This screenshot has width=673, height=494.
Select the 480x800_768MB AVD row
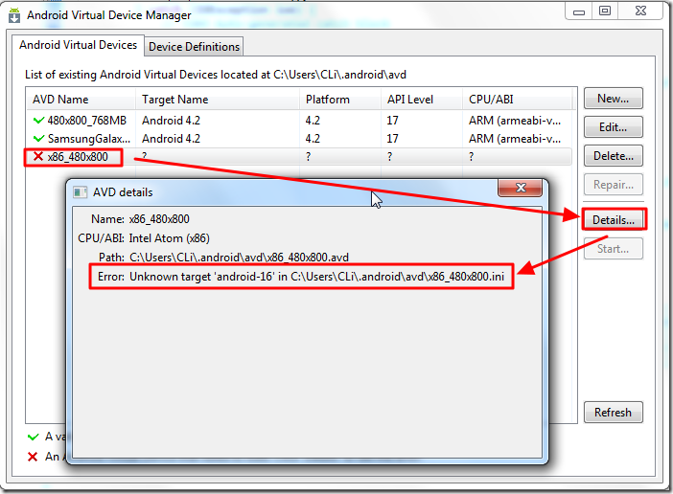[x=299, y=121]
